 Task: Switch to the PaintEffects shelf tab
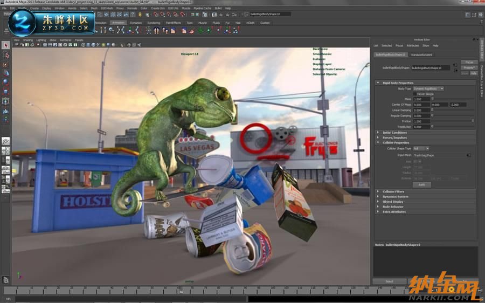(173, 23)
